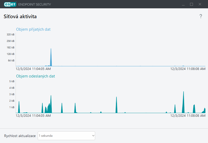Select the start timestamp under the received data graph
This screenshot has width=208, height=143.
point(33,69)
